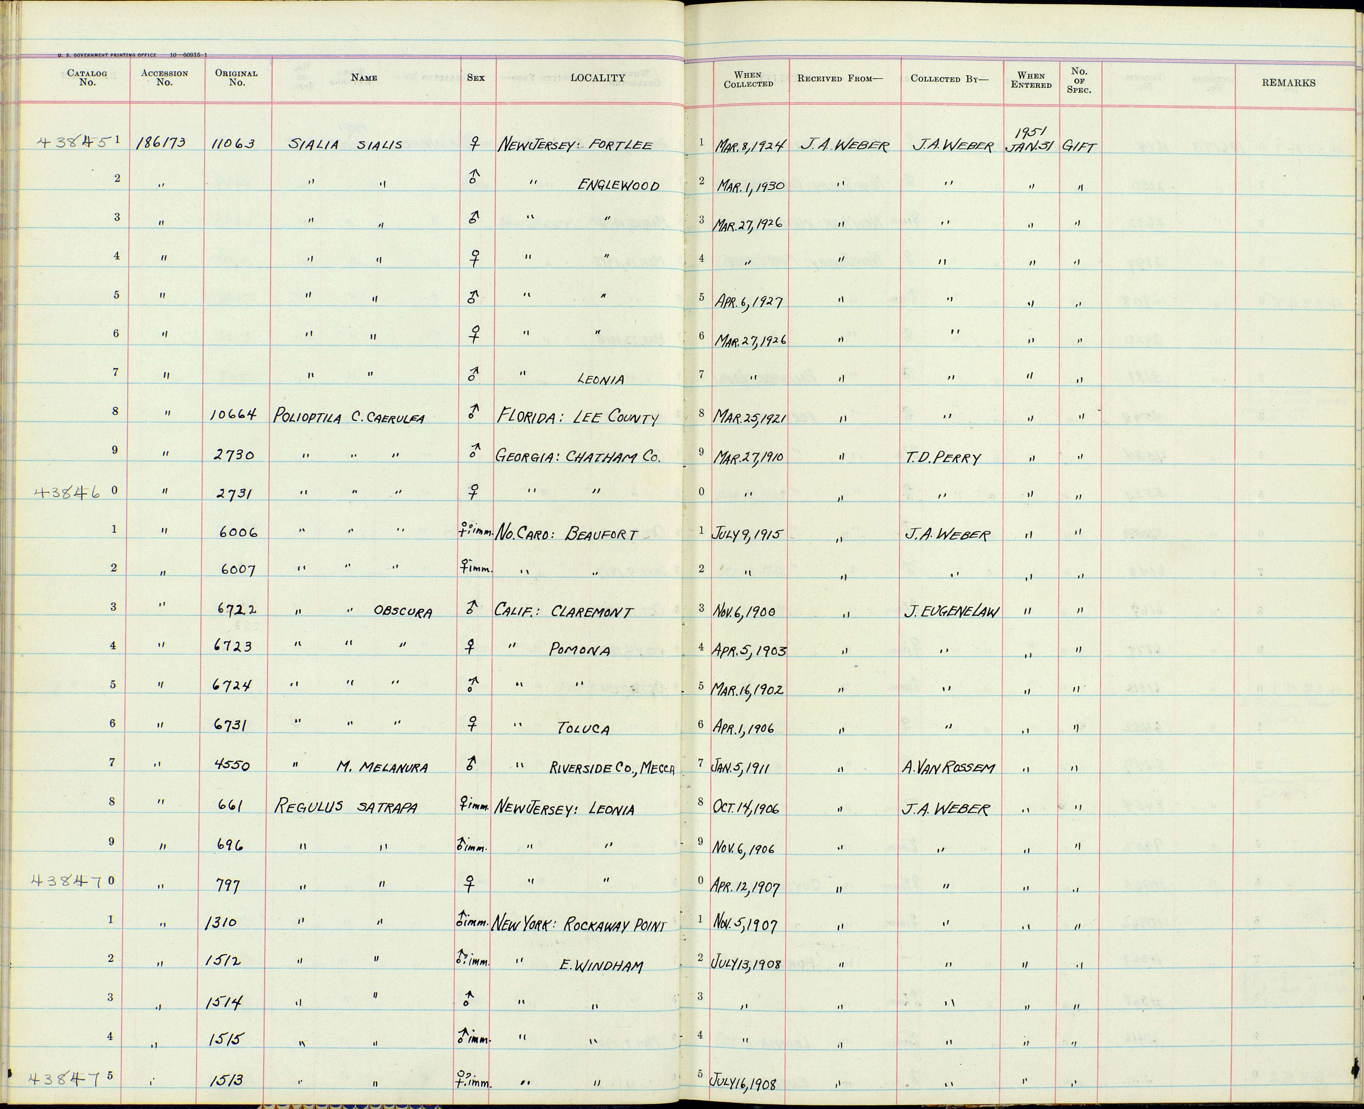Click the date 'Oct. 14, 1906'
The height and width of the screenshot is (1109, 1364).
747,809
